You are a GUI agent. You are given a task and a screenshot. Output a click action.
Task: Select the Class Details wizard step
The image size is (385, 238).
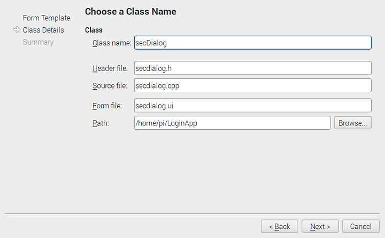pos(43,30)
